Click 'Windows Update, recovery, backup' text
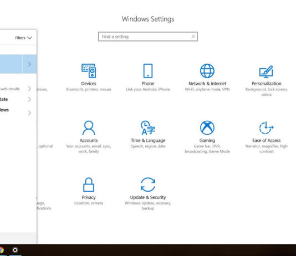The height and width of the screenshot is (256, 296). [x=148, y=206]
